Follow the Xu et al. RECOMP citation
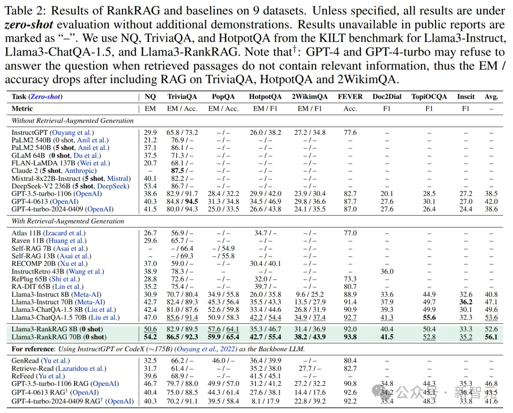Image resolution: width=513 pixels, height=413 pixels. pos(73,263)
